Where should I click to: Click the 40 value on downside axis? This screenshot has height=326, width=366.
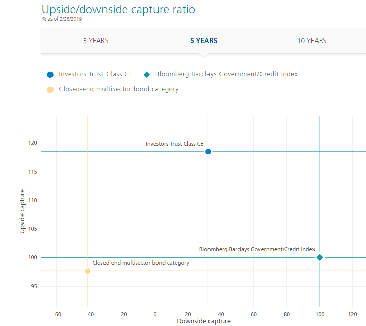221,314
